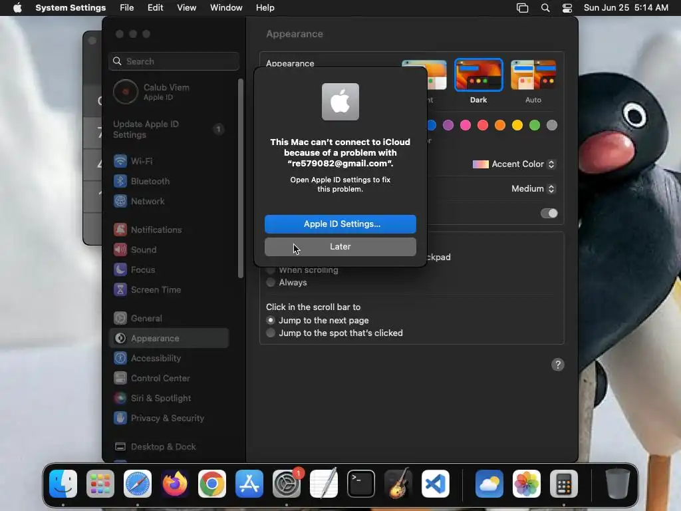Image resolution: width=681 pixels, height=511 pixels.
Task: Open the Trash in the Dock
Action: (618, 484)
